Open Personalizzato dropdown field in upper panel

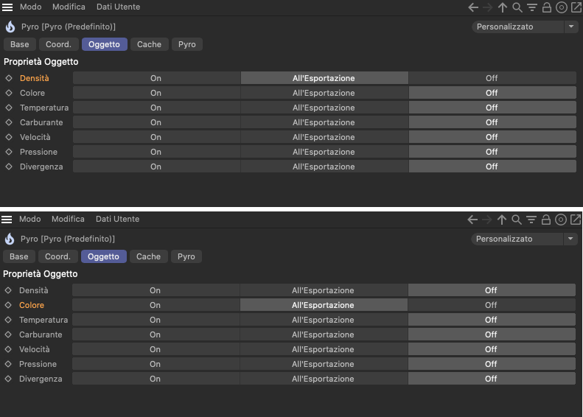[517, 27]
